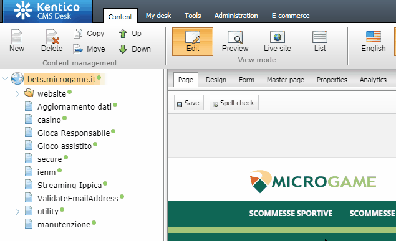
Task: Open Live site view mode
Action: tap(278, 42)
